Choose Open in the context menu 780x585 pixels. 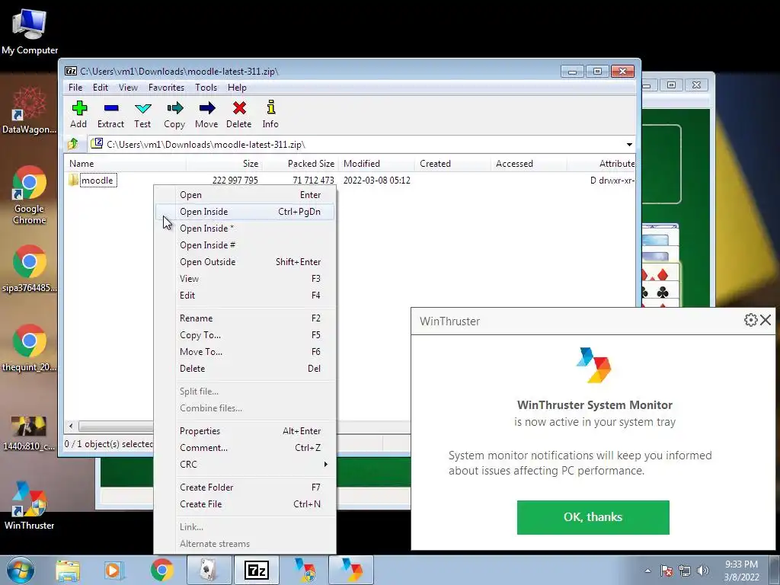tap(245, 195)
